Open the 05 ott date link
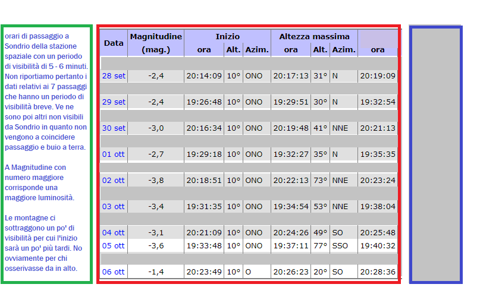Image resolution: width=480 pixels, height=303 pixels. pyautogui.click(x=113, y=246)
